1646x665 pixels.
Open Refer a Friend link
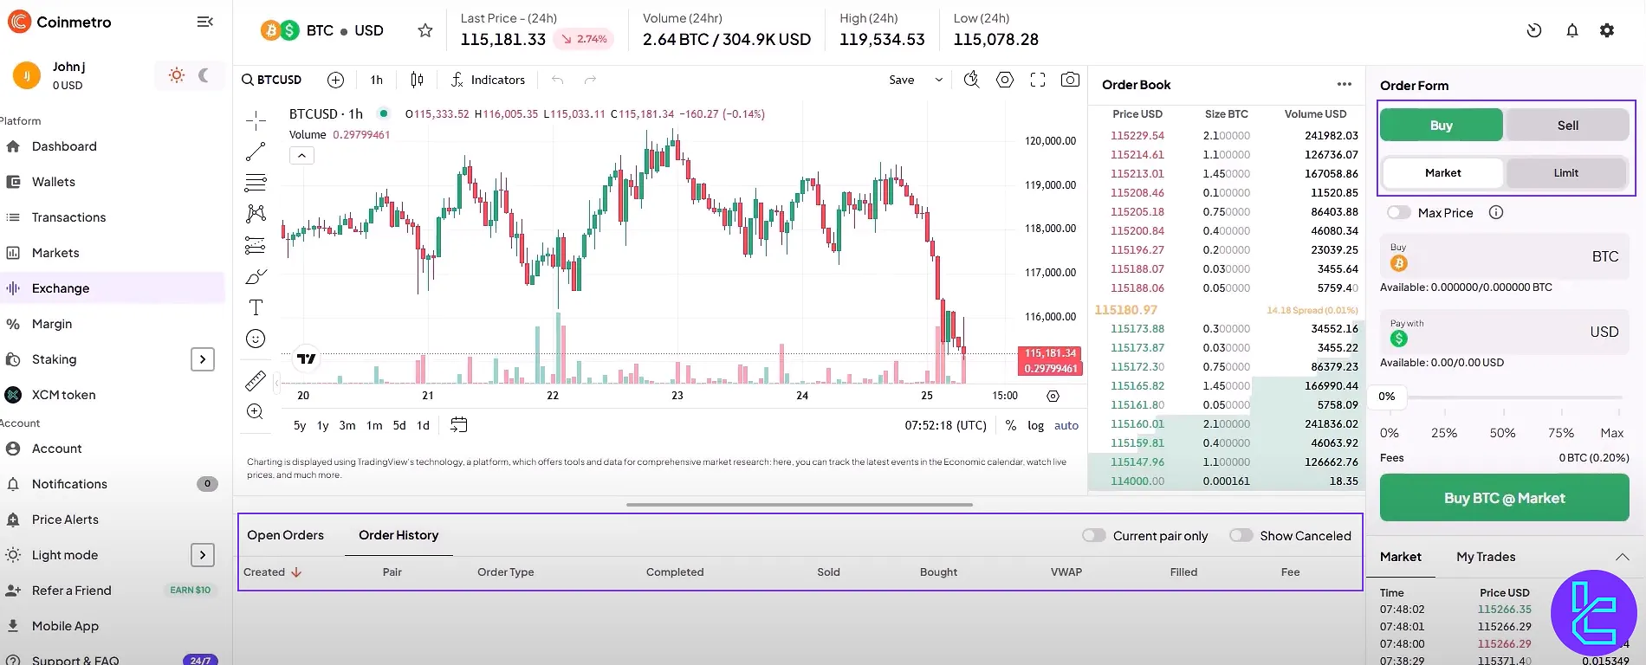[72, 591]
